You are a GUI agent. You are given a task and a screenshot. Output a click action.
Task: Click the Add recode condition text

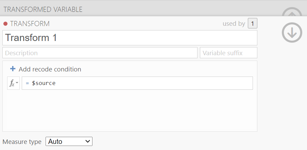[50, 69]
